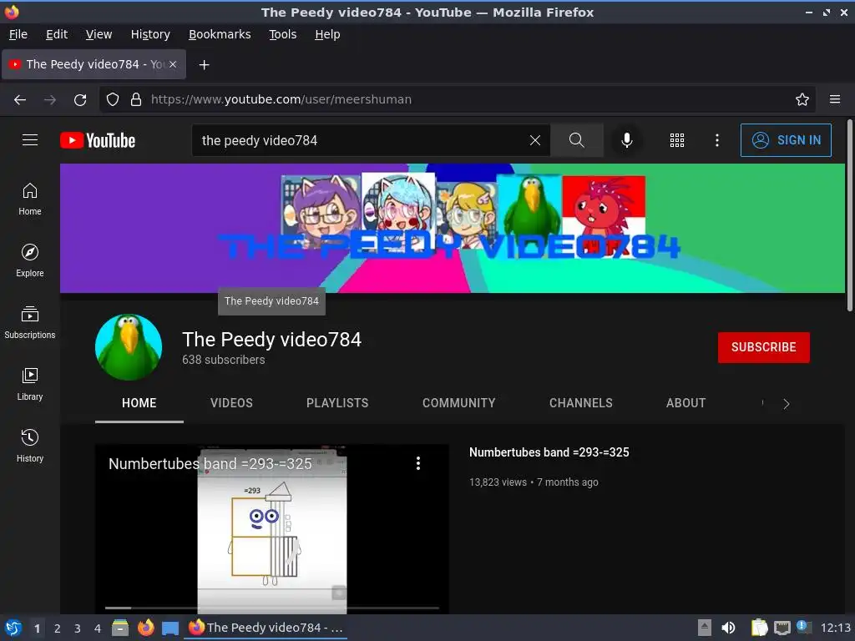This screenshot has width=855, height=641.
Task: Open History in sidebar
Action: pos(30,446)
